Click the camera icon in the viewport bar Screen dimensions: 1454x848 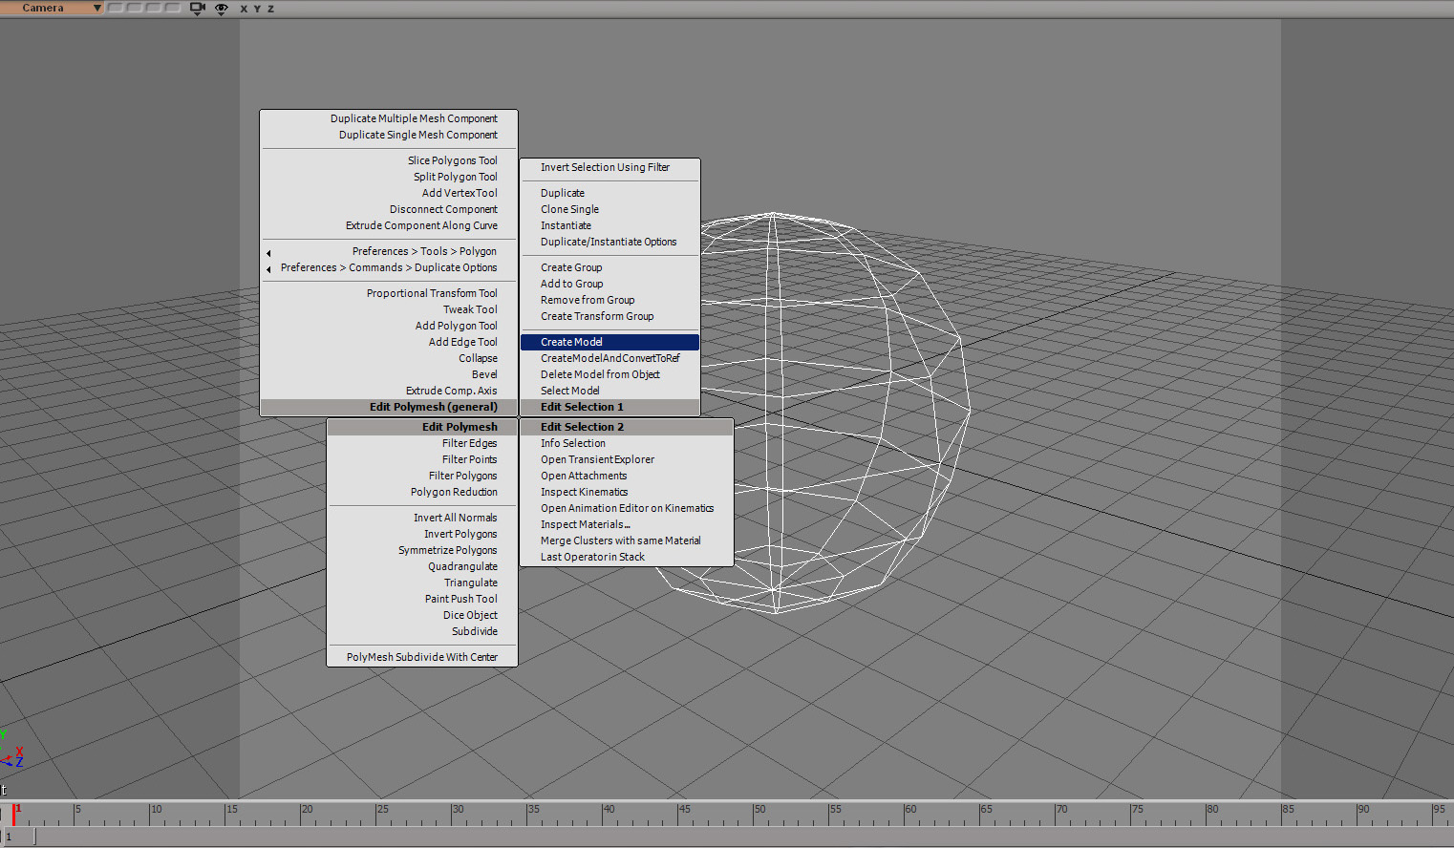click(x=198, y=8)
